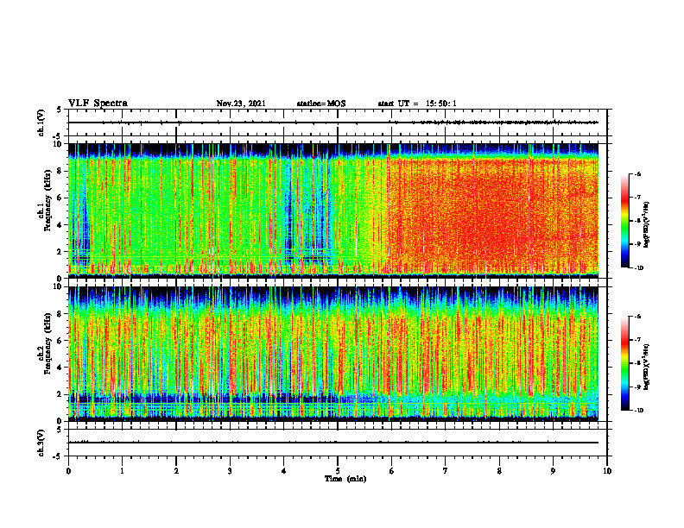Click ch.2 frequency axis tick "6"
The width and height of the screenshot is (684, 528).
(x=60, y=340)
